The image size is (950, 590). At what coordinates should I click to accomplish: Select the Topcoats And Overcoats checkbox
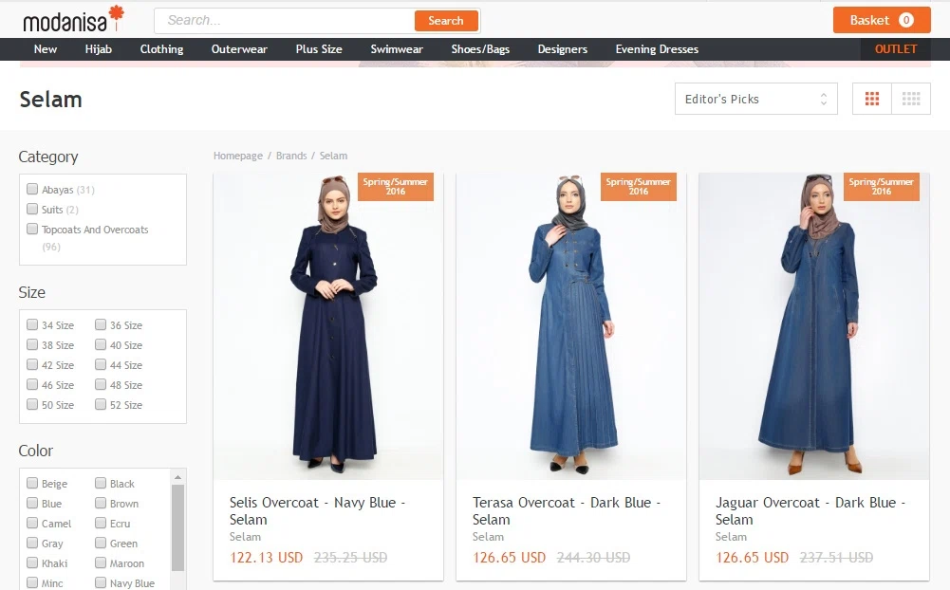[32, 229]
